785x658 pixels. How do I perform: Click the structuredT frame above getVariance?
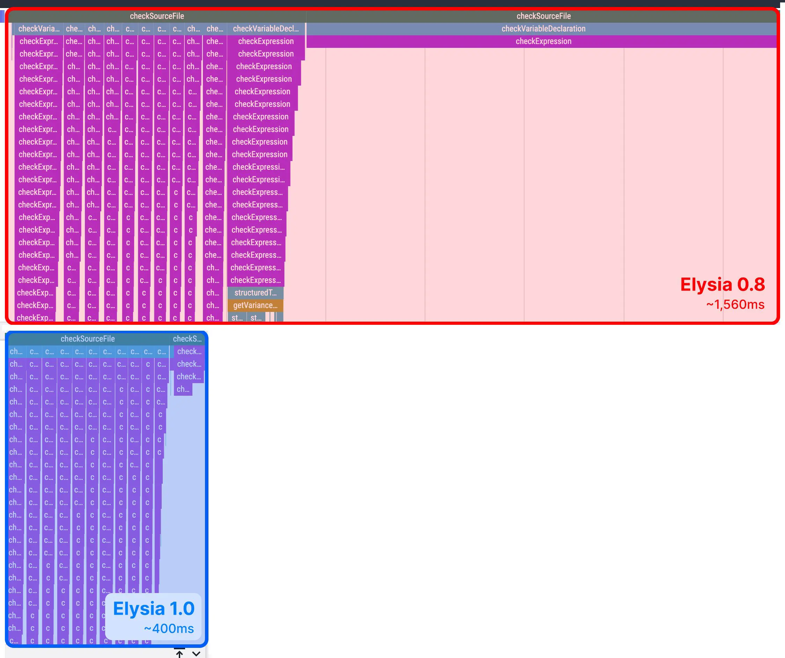pos(255,293)
